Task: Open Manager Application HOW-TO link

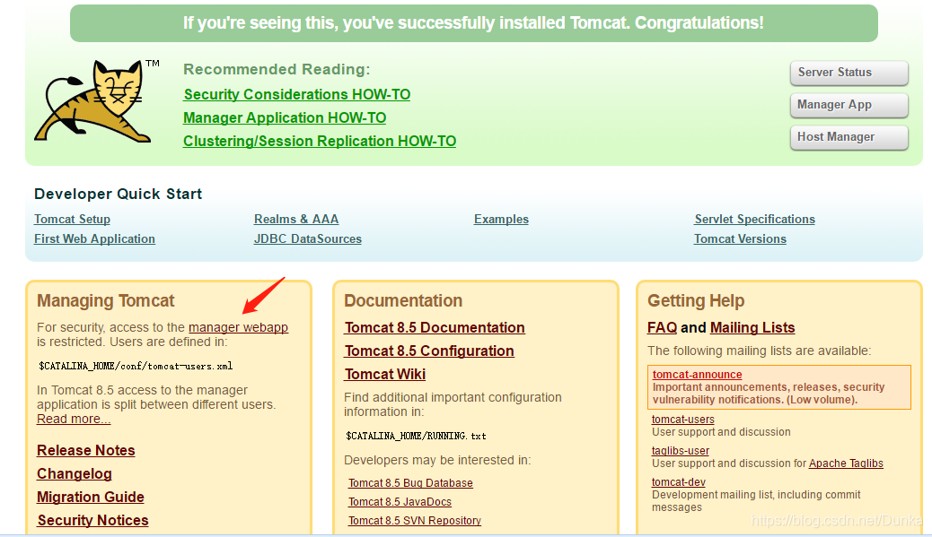Action: [284, 117]
